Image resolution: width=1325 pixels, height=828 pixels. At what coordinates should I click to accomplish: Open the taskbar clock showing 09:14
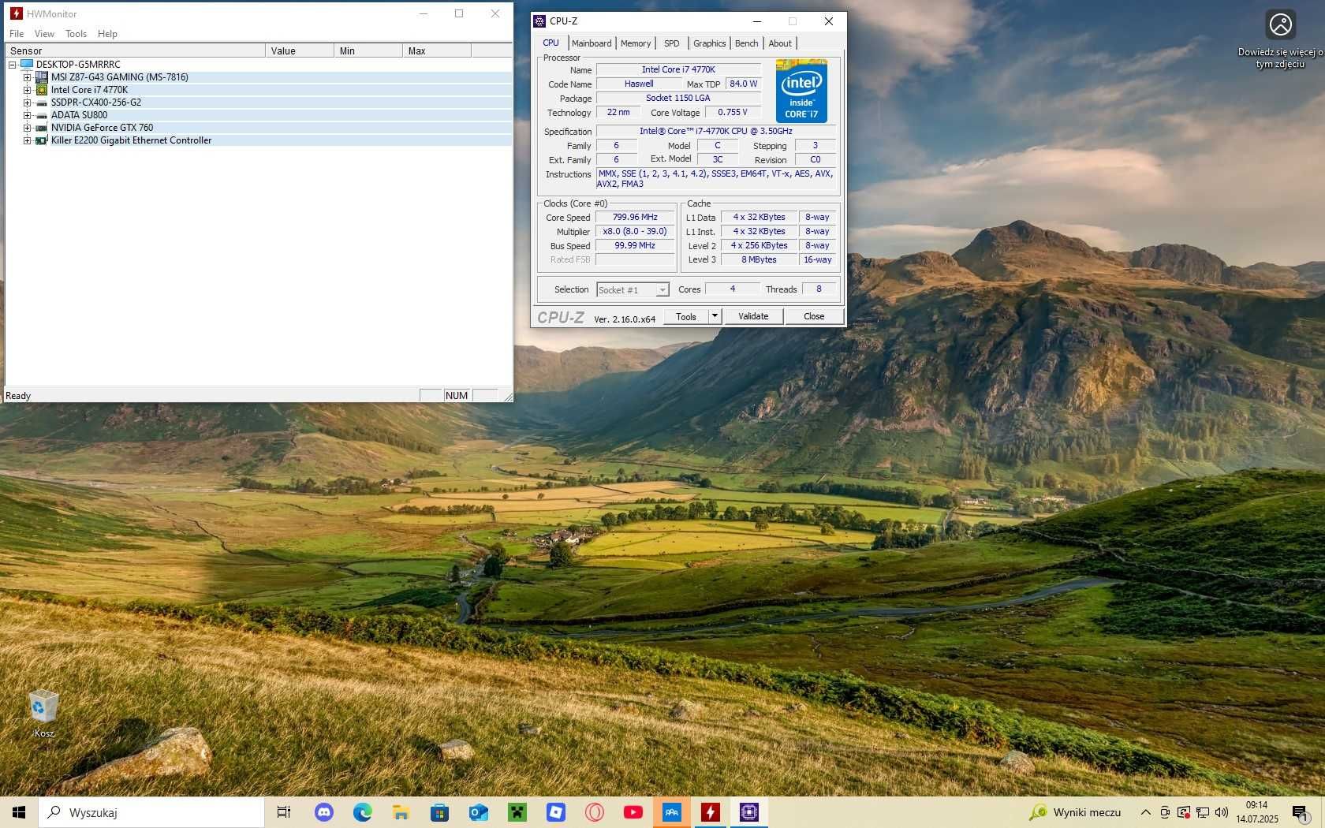(x=1257, y=812)
